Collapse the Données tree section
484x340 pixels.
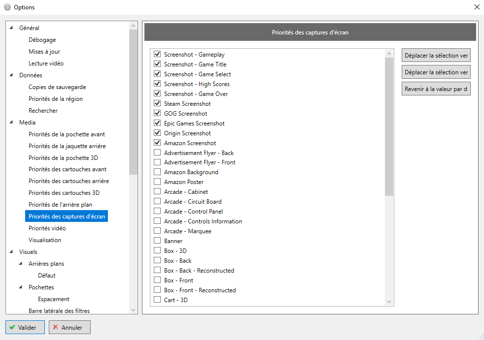point(11,75)
